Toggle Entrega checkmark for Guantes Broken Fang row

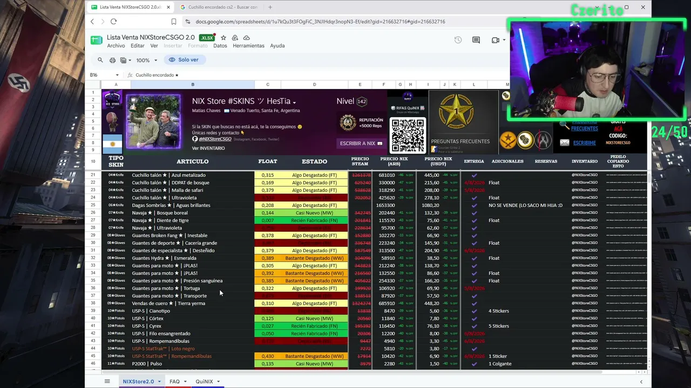pyautogui.click(x=474, y=235)
